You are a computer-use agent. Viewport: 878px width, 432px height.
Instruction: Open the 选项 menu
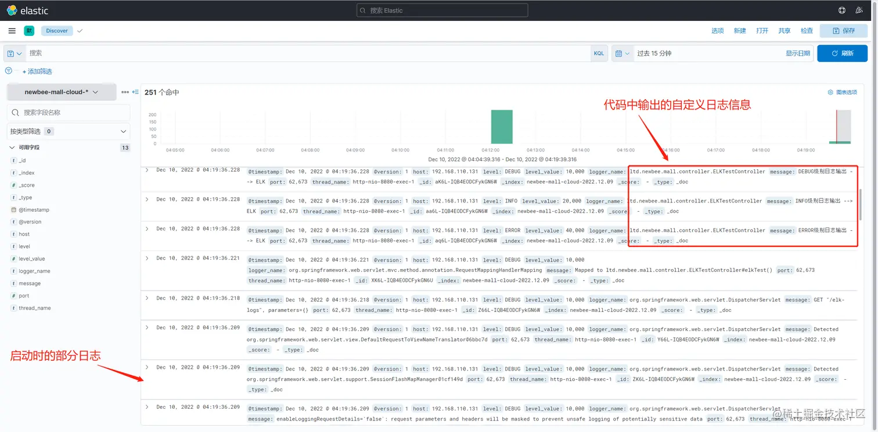[718, 31]
